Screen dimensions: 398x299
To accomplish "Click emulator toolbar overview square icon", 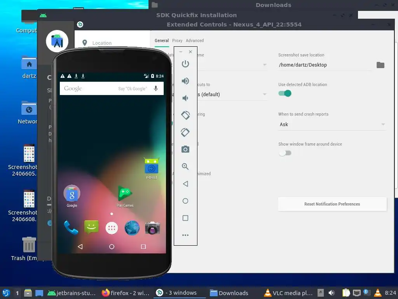I will click(185, 218).
